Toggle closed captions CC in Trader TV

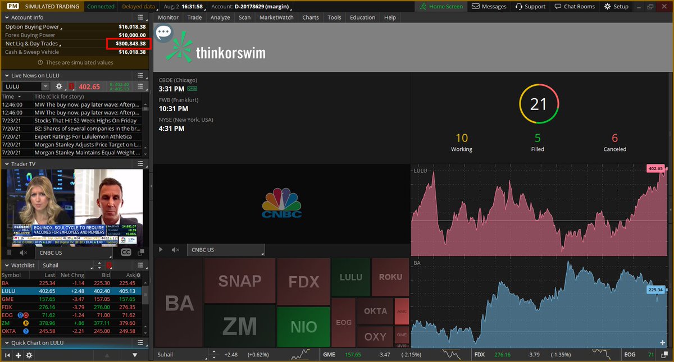(x=126, y=253)
